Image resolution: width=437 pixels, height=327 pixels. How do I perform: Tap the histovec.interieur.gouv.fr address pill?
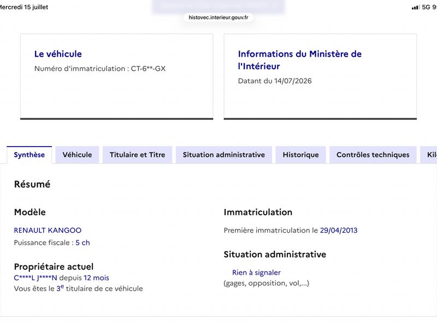point(218,17)
